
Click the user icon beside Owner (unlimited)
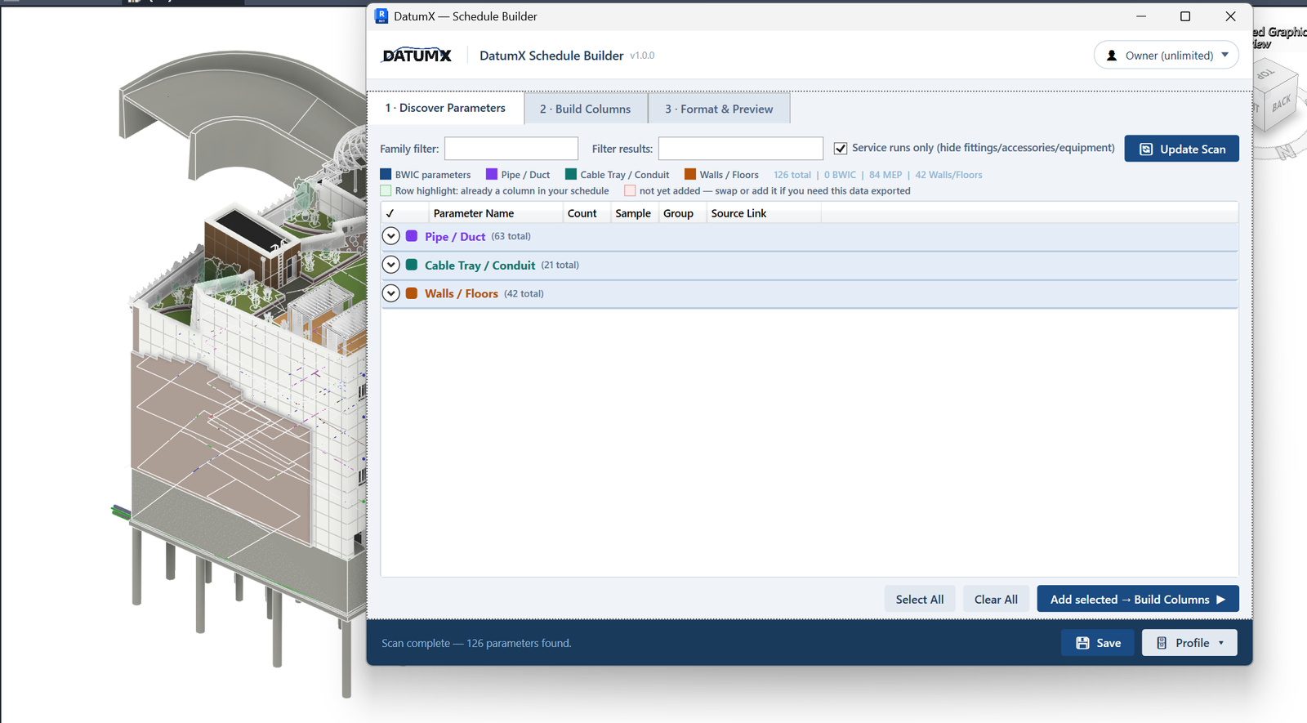1112,56
